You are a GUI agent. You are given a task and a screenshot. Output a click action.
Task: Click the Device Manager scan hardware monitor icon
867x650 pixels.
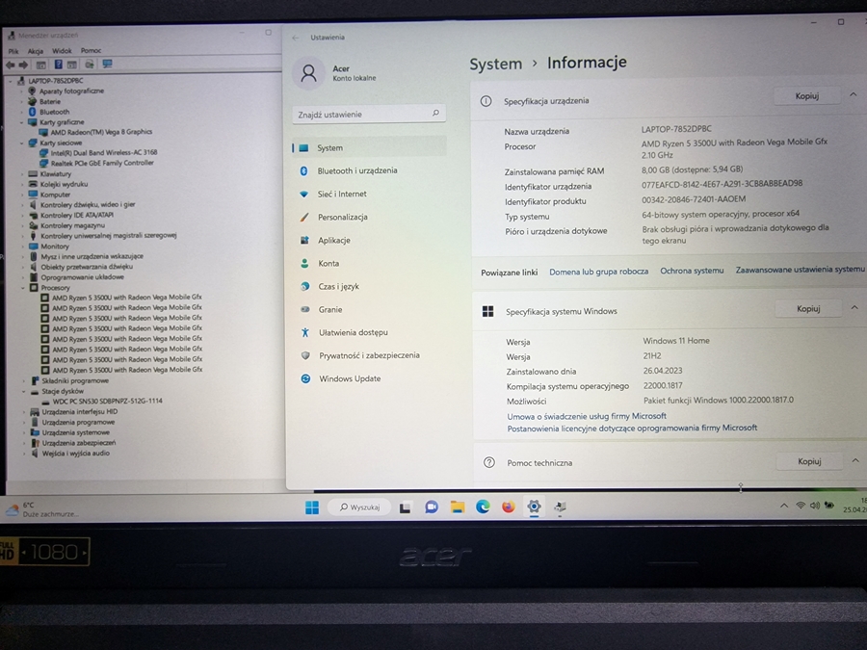[107, 65]
